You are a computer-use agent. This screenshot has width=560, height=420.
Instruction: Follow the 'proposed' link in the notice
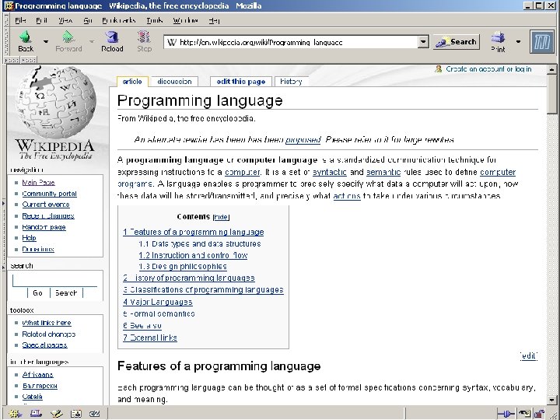(303, 140)
